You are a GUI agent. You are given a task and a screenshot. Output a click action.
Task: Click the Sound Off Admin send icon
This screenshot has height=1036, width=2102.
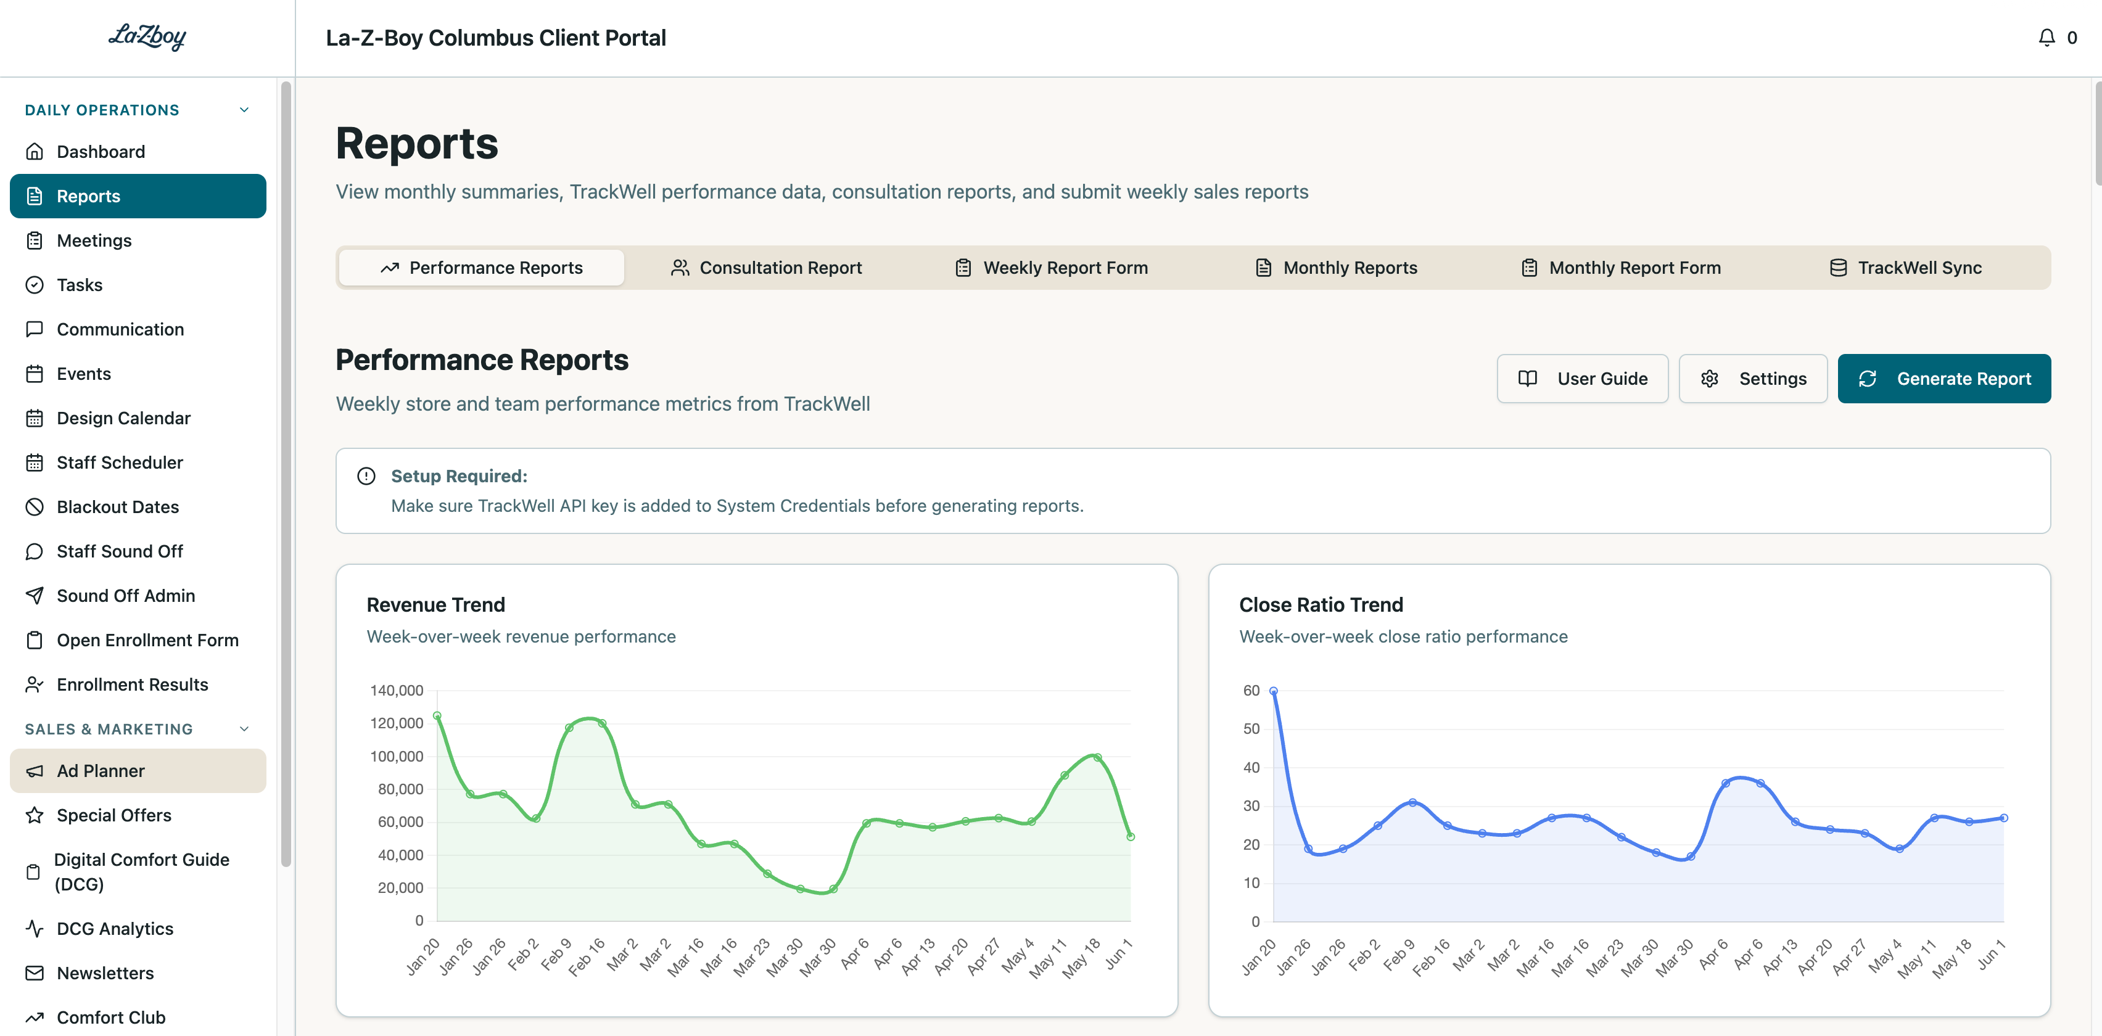35,596
